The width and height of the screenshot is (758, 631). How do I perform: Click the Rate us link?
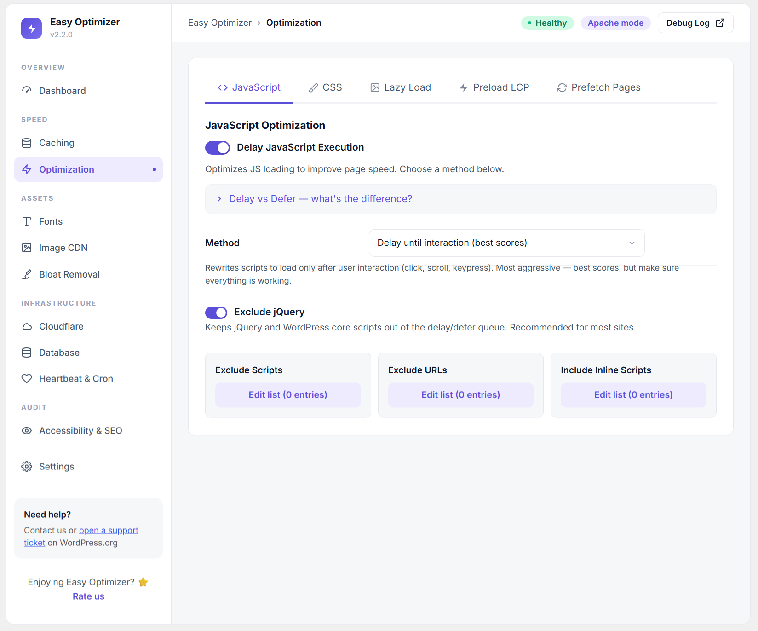(x=88, y=596)
